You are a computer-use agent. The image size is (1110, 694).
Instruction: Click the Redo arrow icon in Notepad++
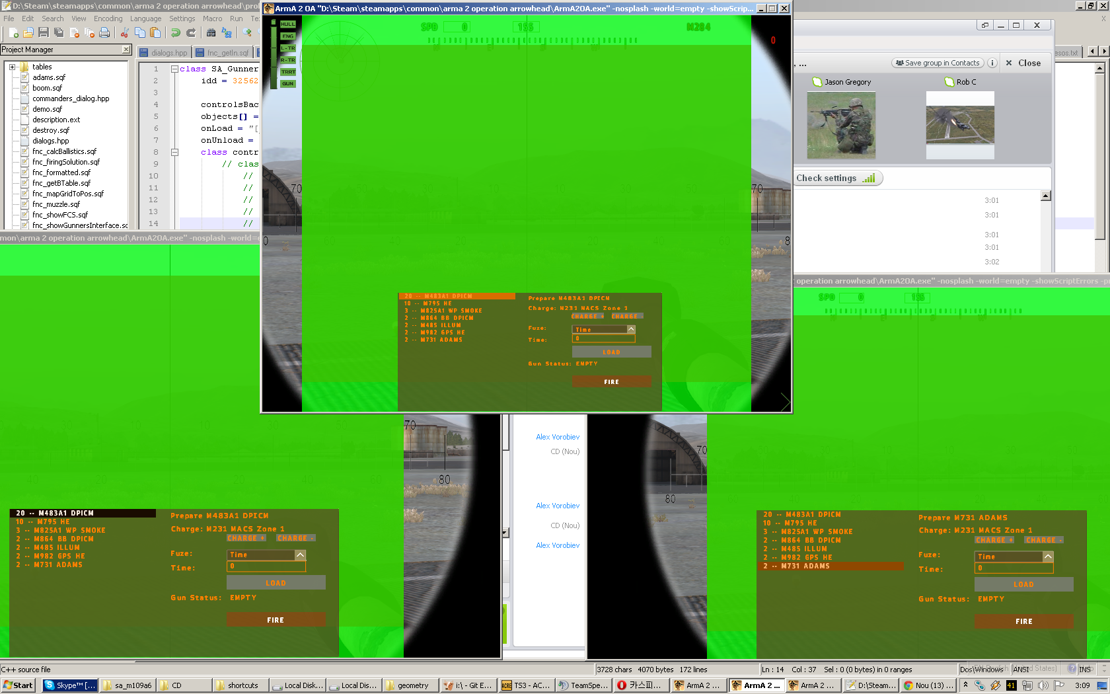[191, 32]
